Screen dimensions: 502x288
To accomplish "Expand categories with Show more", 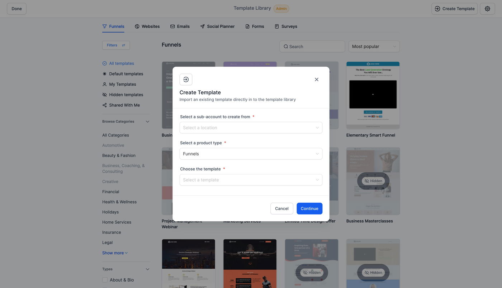I will [x=115, y=253].
